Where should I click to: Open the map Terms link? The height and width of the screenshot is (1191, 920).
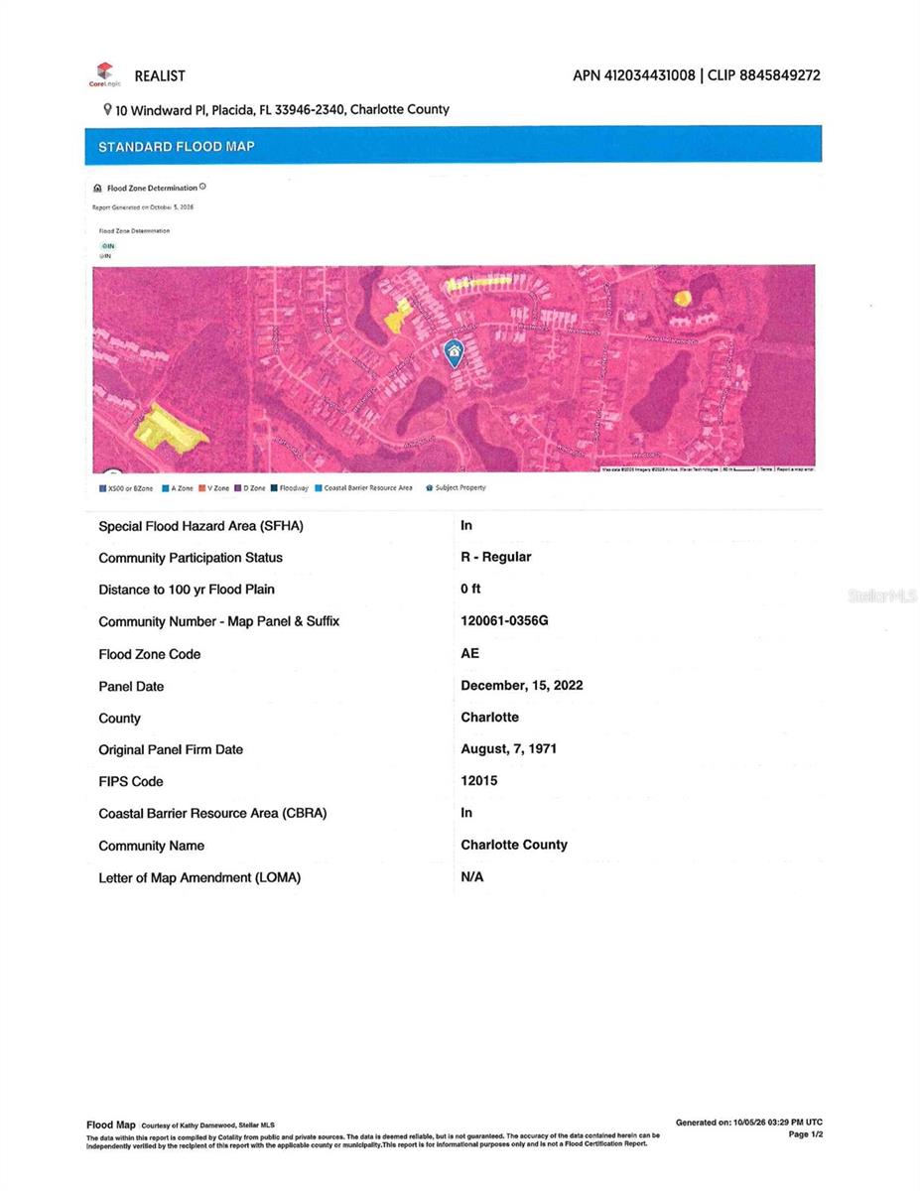pos(766,468)
